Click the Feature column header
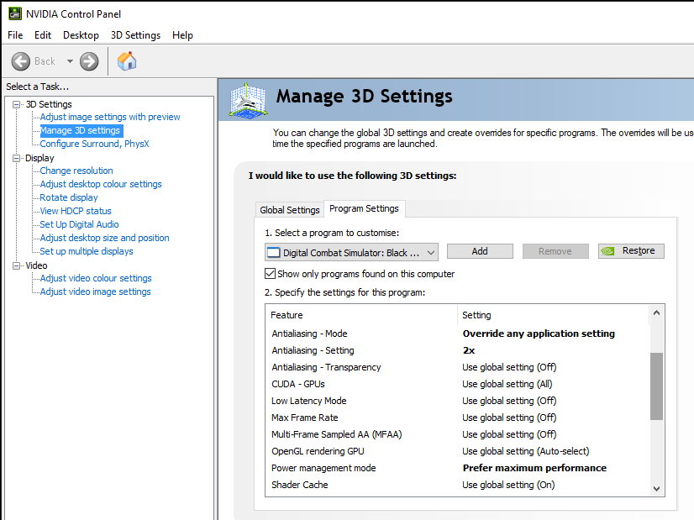 click(x=361, y=315)
